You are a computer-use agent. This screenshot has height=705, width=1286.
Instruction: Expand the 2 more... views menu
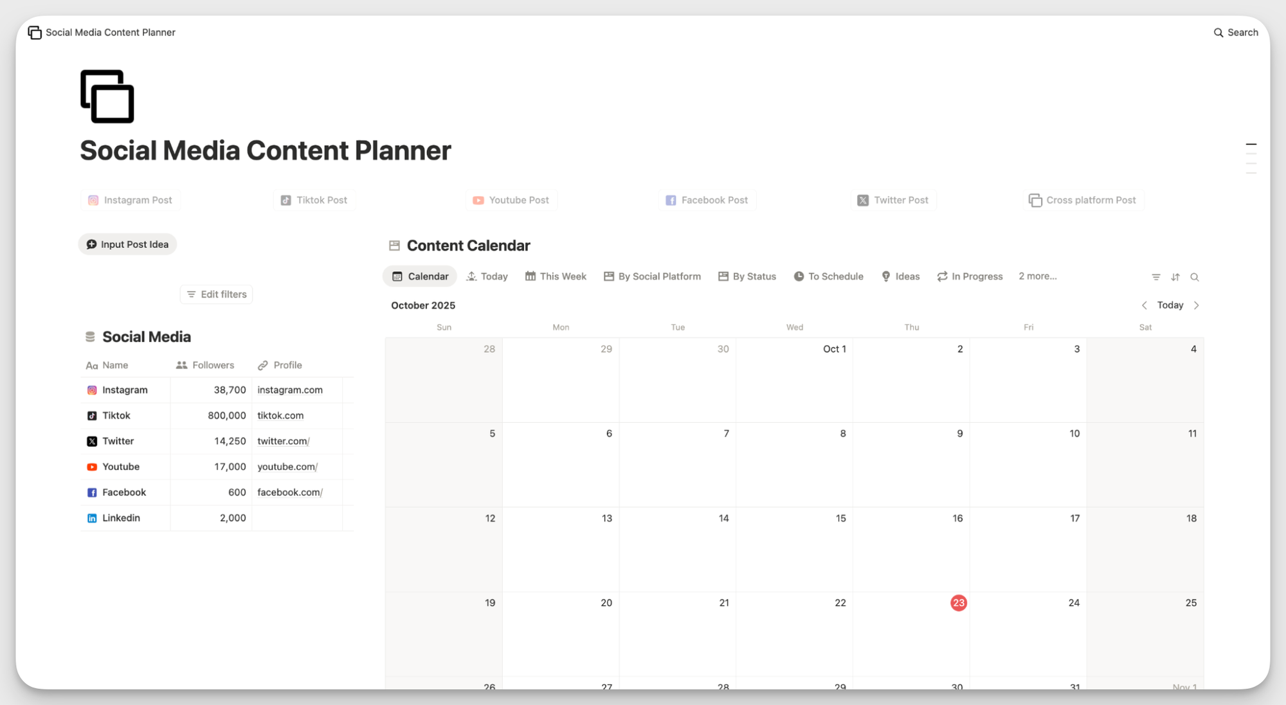(x=1037, y=276)
